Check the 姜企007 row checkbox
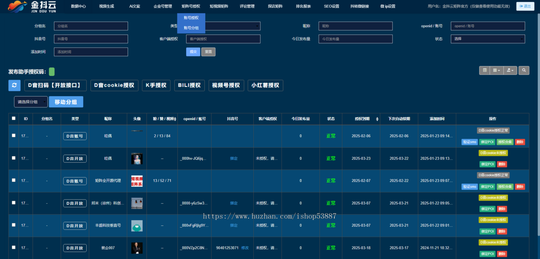Image resolution: width=540 pixels, height=259 pixels. pyautogui.click(x=13, y=247)
